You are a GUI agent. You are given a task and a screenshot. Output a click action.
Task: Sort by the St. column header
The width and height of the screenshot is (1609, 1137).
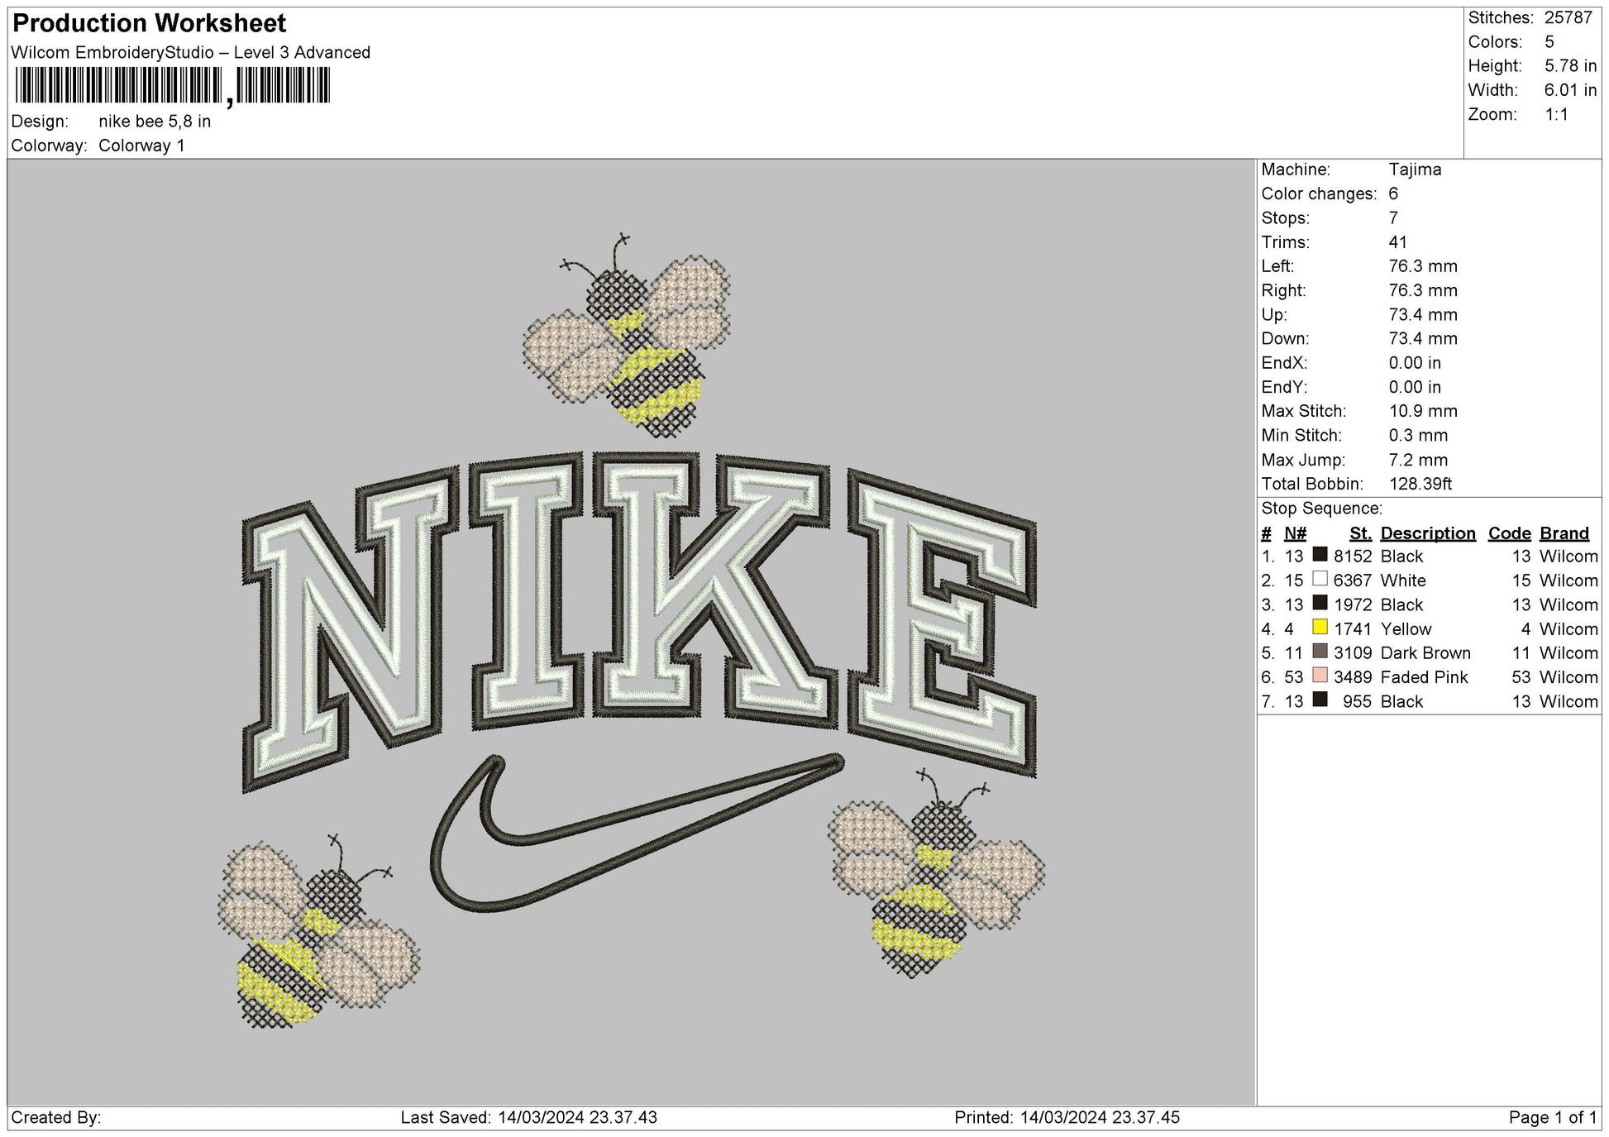[x=1361, y=533]
